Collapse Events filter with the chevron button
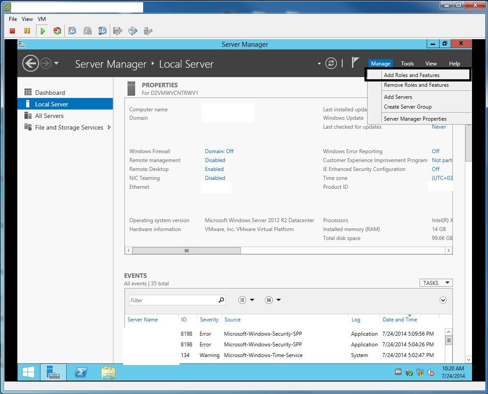Screen dimensions: 488x394 coord(443,300)
